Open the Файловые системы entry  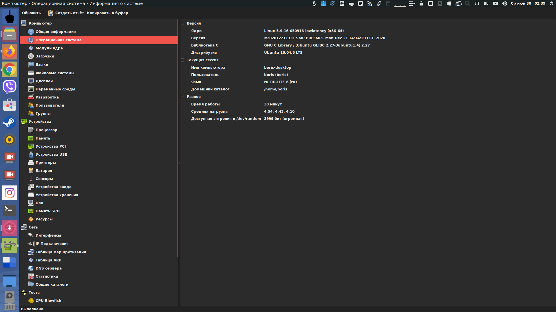[55, 73]
